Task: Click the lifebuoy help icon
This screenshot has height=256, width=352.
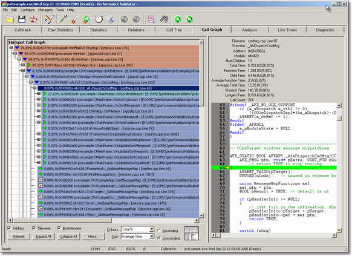Action: point(33,19)
